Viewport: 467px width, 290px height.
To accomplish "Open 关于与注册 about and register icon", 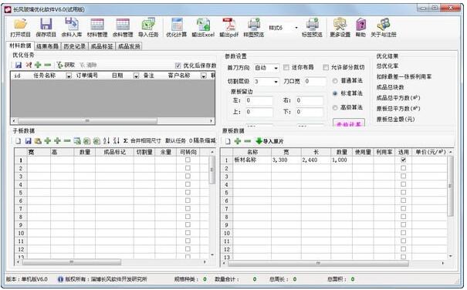I will click(384, 24).
